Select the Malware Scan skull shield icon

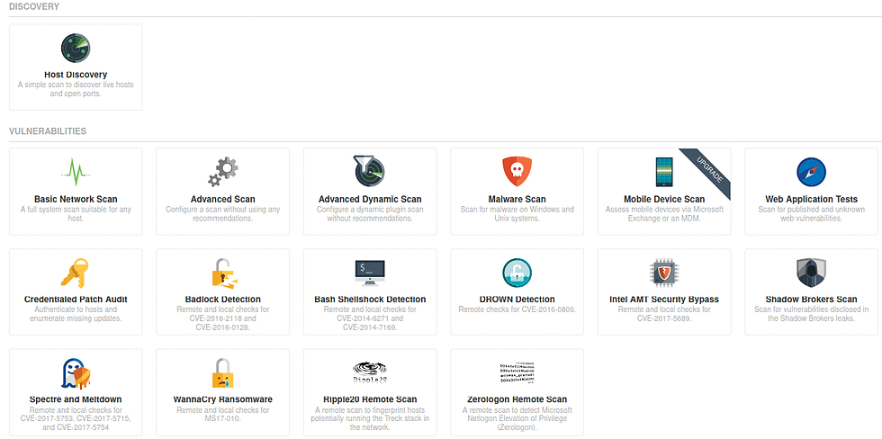click(x=517, y=172)
